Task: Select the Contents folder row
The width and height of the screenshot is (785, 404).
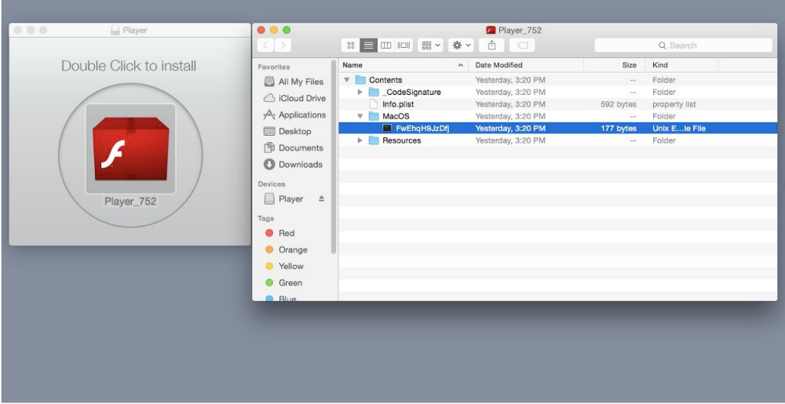Action: (x=557, y=80)
